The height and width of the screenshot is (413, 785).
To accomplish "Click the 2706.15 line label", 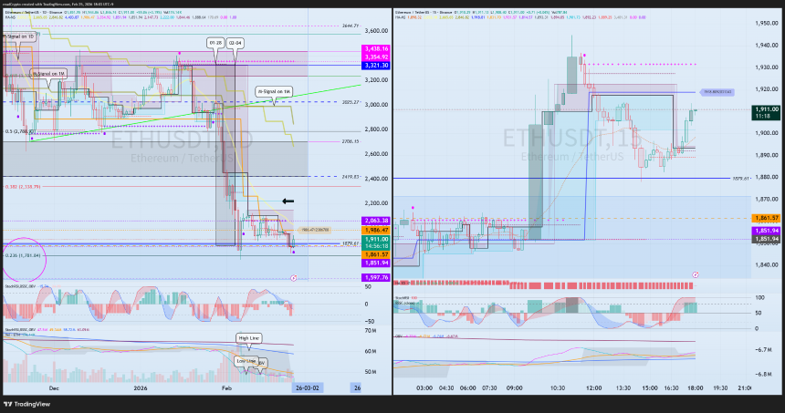I will tap(351, 141).
